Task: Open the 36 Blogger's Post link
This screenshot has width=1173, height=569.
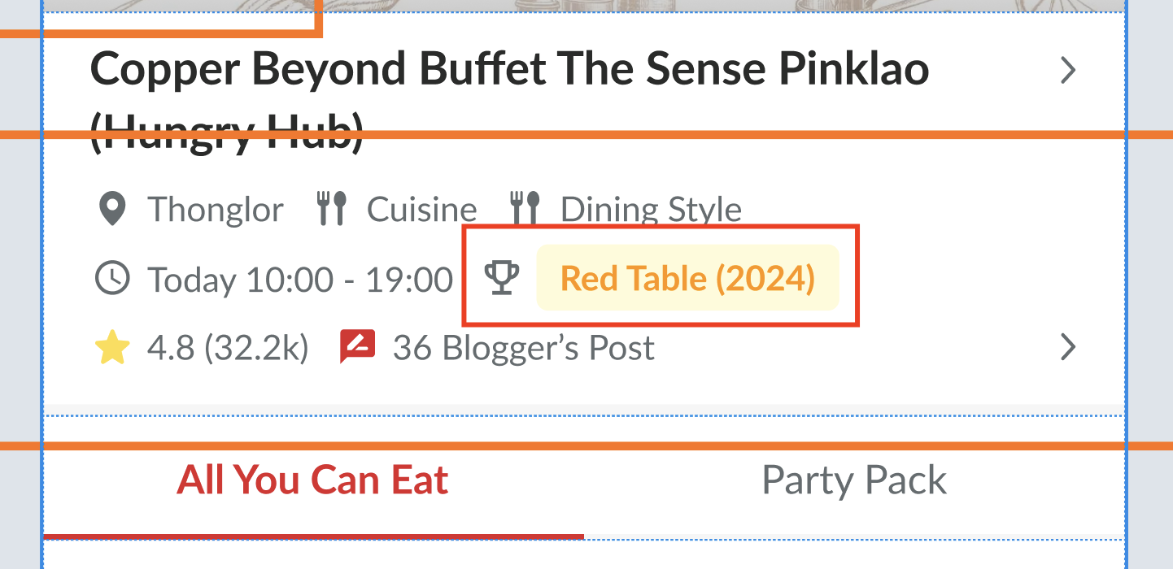Action: point(523,348)
